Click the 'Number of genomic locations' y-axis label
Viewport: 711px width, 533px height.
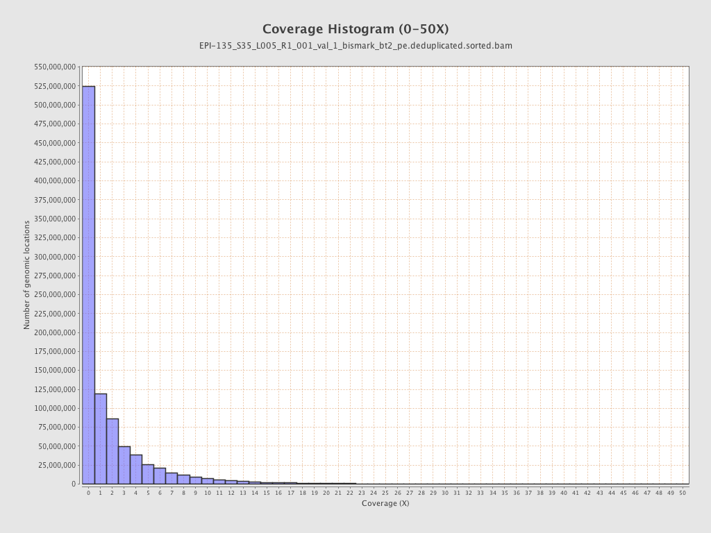click(26, 275)
